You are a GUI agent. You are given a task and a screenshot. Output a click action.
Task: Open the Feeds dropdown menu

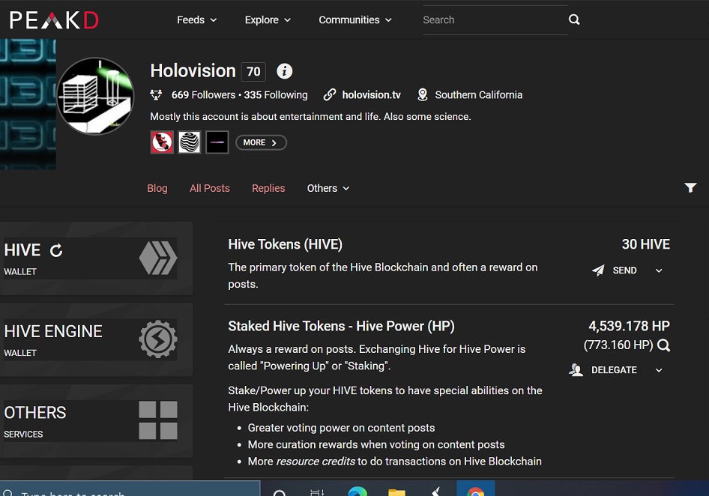tap(196, 20)
